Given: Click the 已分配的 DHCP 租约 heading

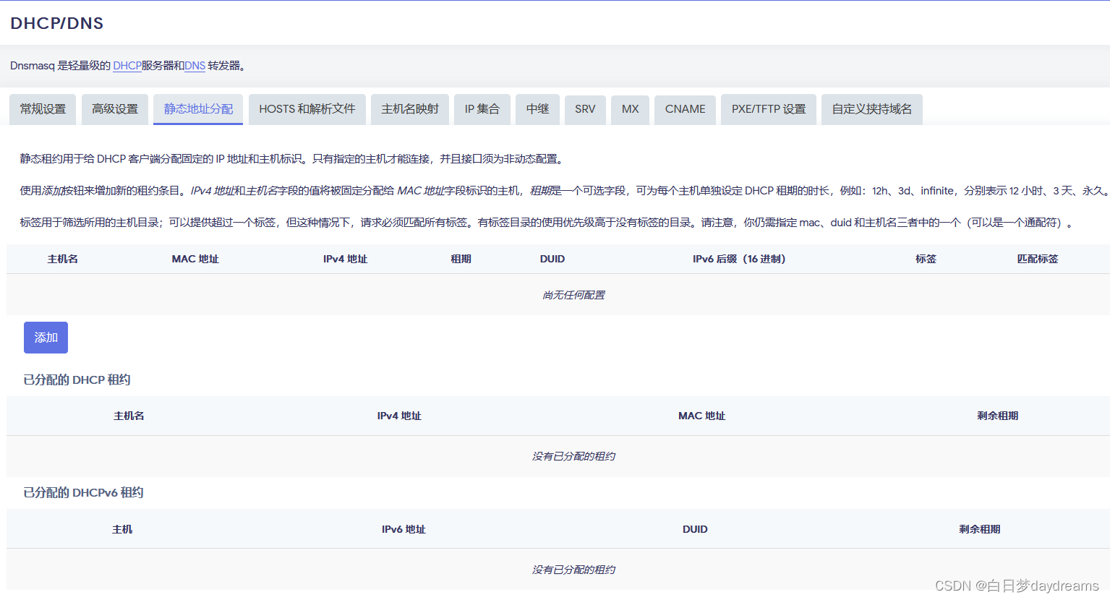Looking at the screenshot, I should (76, 380).
